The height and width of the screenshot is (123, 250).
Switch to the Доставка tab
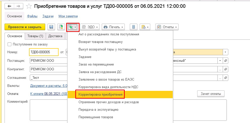click(x=55, y=36)
